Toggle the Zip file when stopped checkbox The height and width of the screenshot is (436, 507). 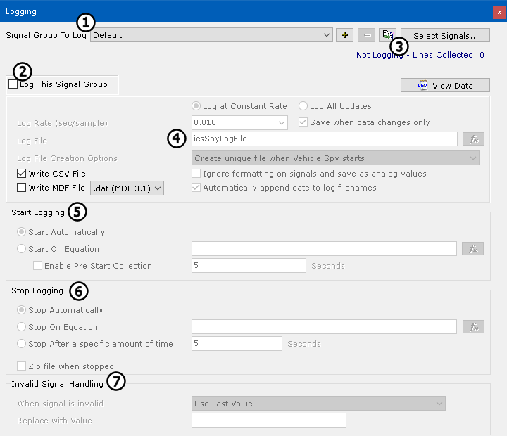click(x=21, y=366)
